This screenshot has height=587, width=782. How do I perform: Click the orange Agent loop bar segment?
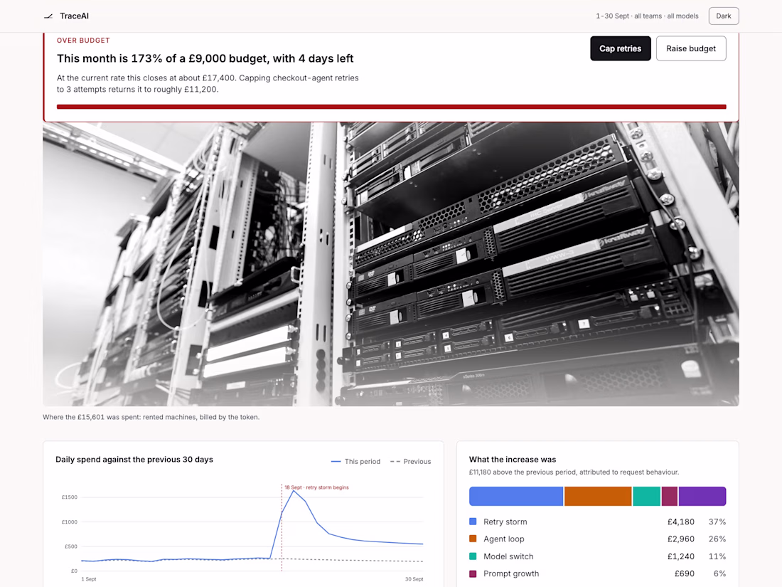(598, 496)
